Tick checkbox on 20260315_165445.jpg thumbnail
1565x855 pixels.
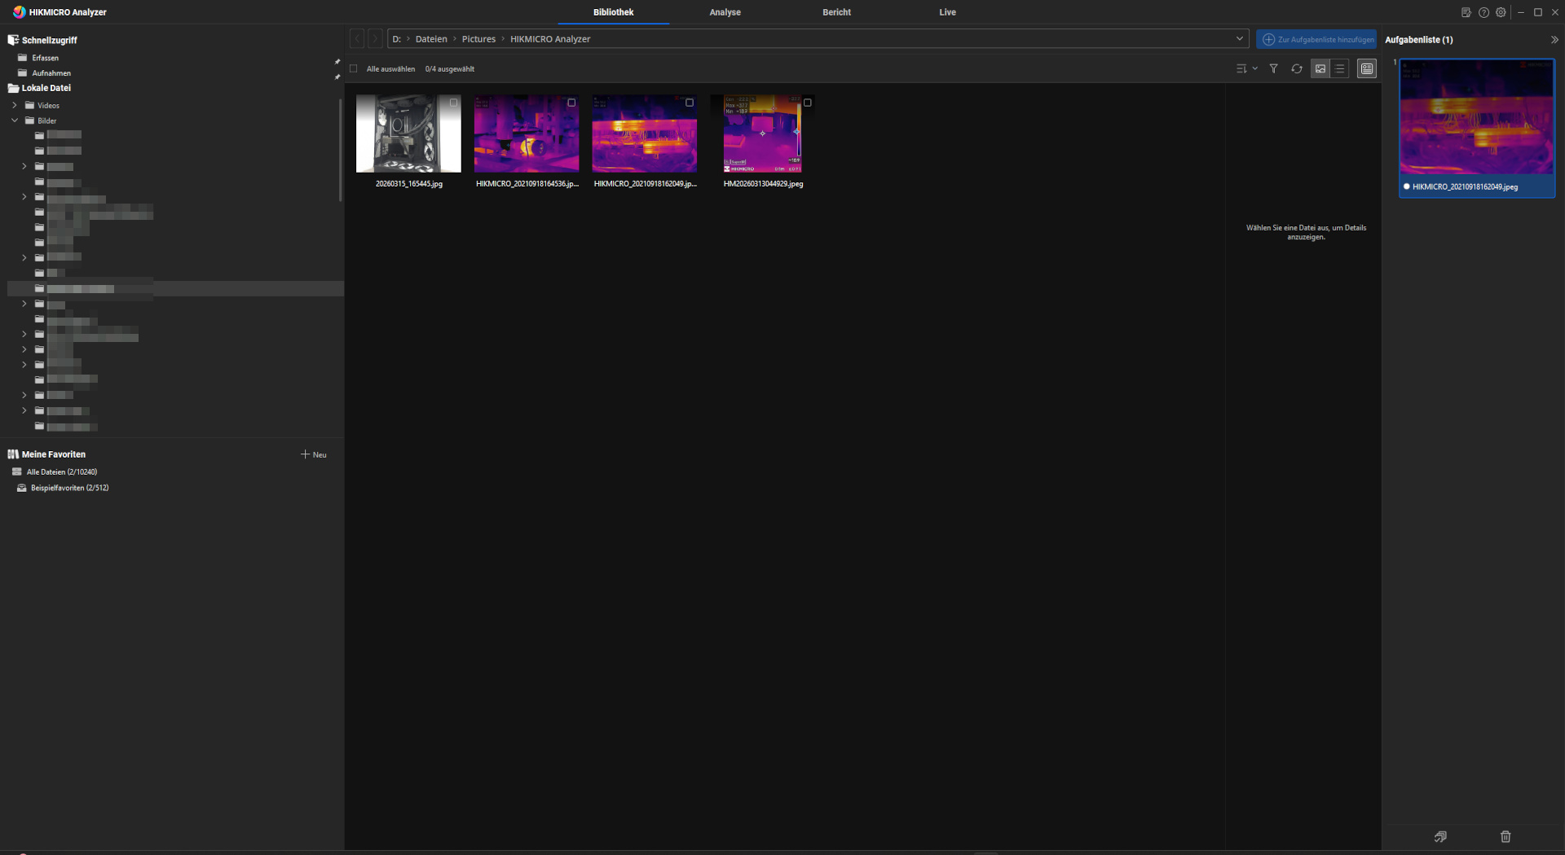click(x=454, y=103)
